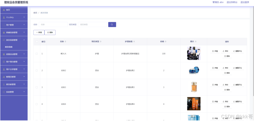
Task: Tick the checkbox for row 名称2
Action: pyautogui.click(x=37, y=71)
